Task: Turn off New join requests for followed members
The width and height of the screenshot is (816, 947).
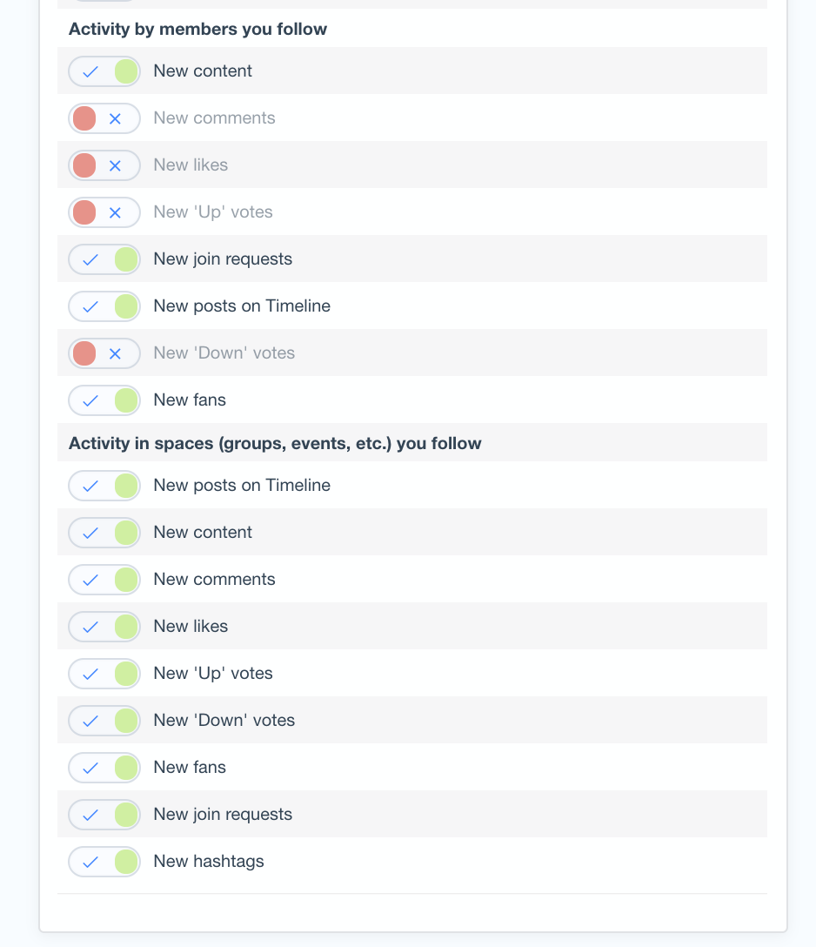Action: click(104, 259)
